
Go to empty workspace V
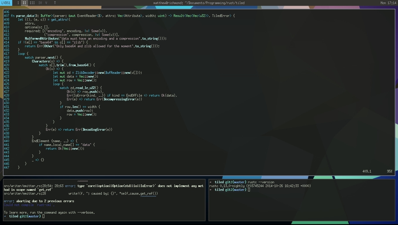(x=46, y=3)
